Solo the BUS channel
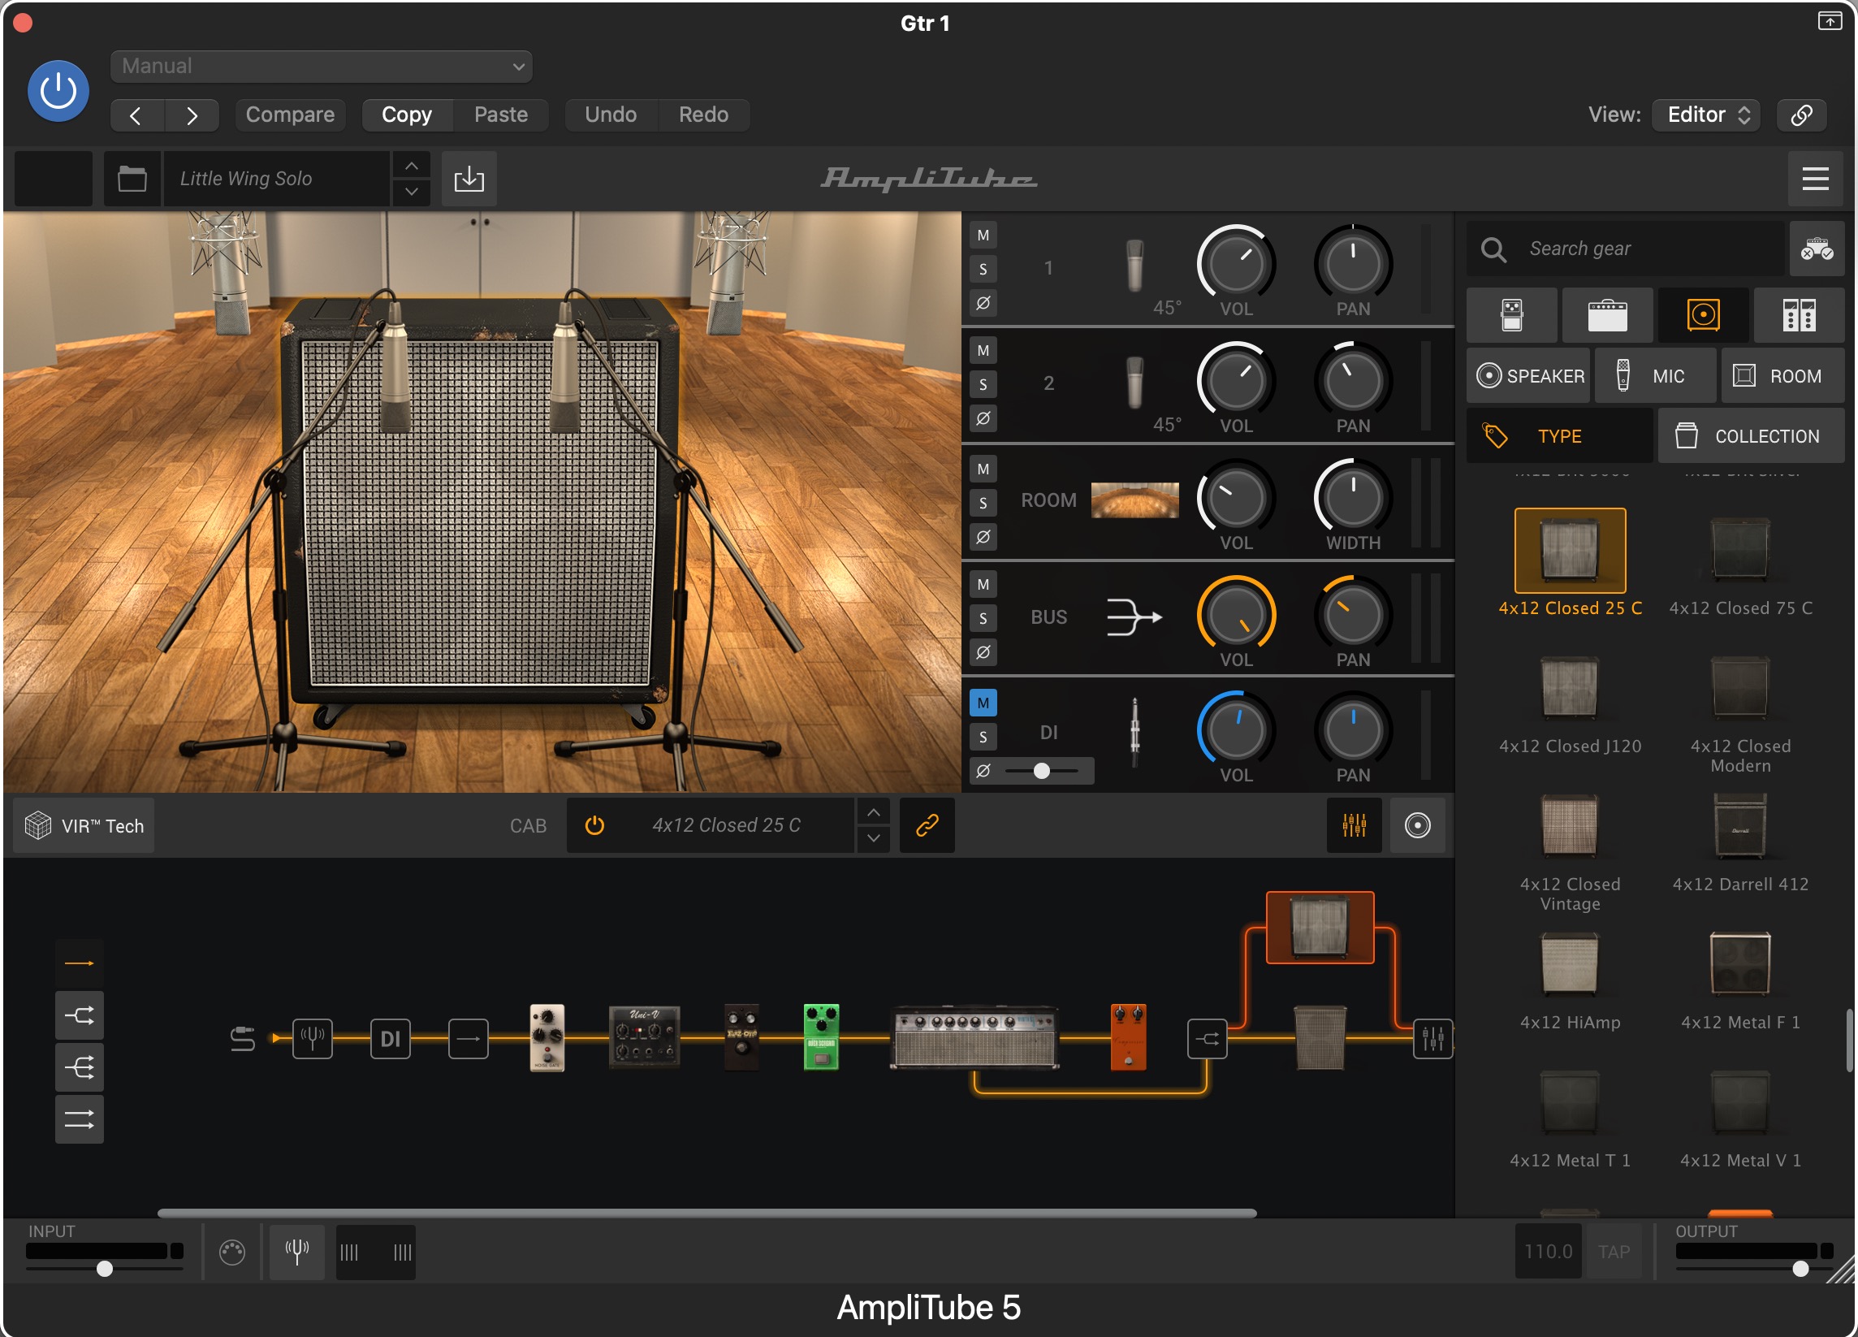 pos(983,617)
